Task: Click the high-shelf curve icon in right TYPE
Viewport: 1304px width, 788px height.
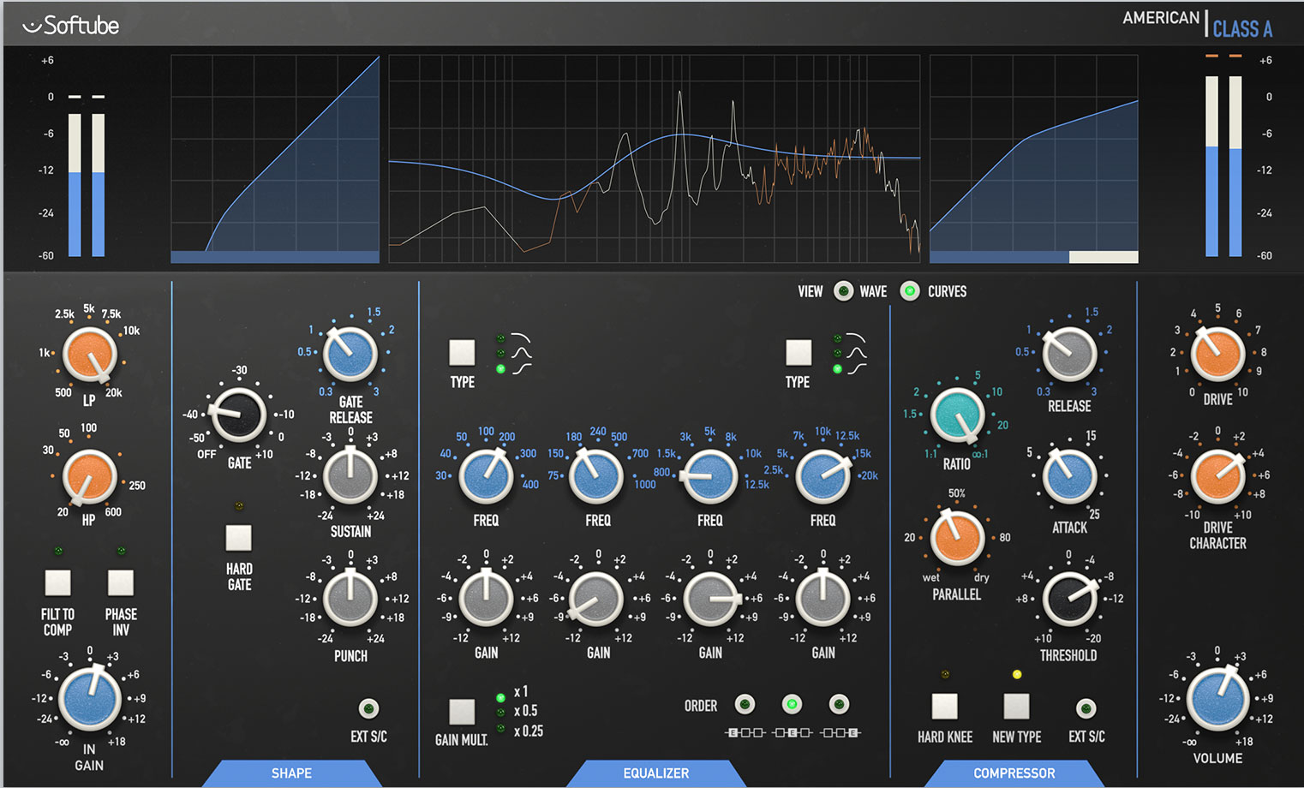Action: click(856, 369)
